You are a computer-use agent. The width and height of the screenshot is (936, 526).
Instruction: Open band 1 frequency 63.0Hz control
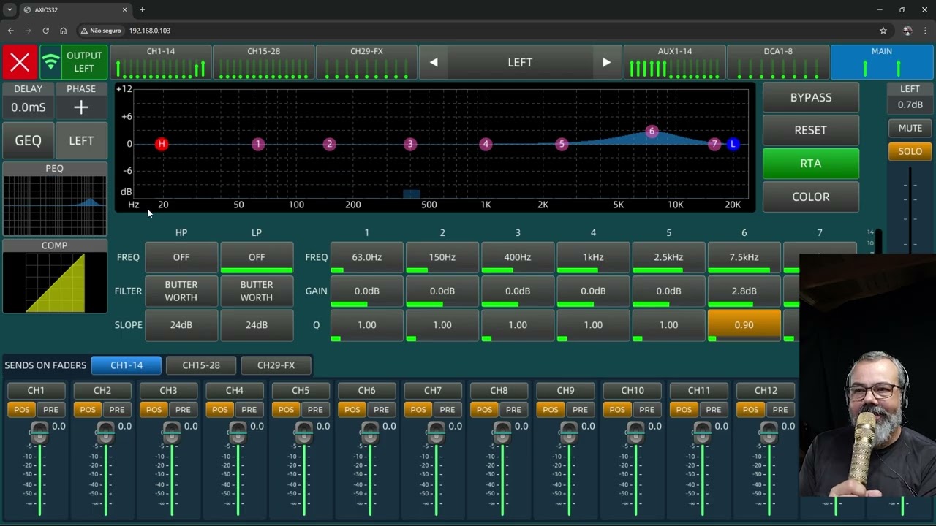[367, 257]
